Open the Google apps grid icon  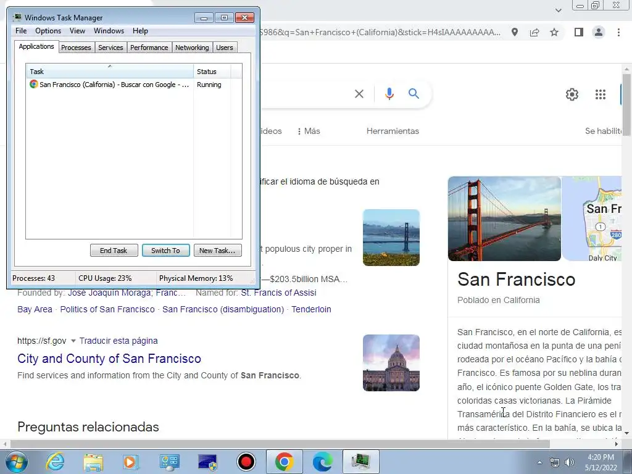click(x=601, y=94)
